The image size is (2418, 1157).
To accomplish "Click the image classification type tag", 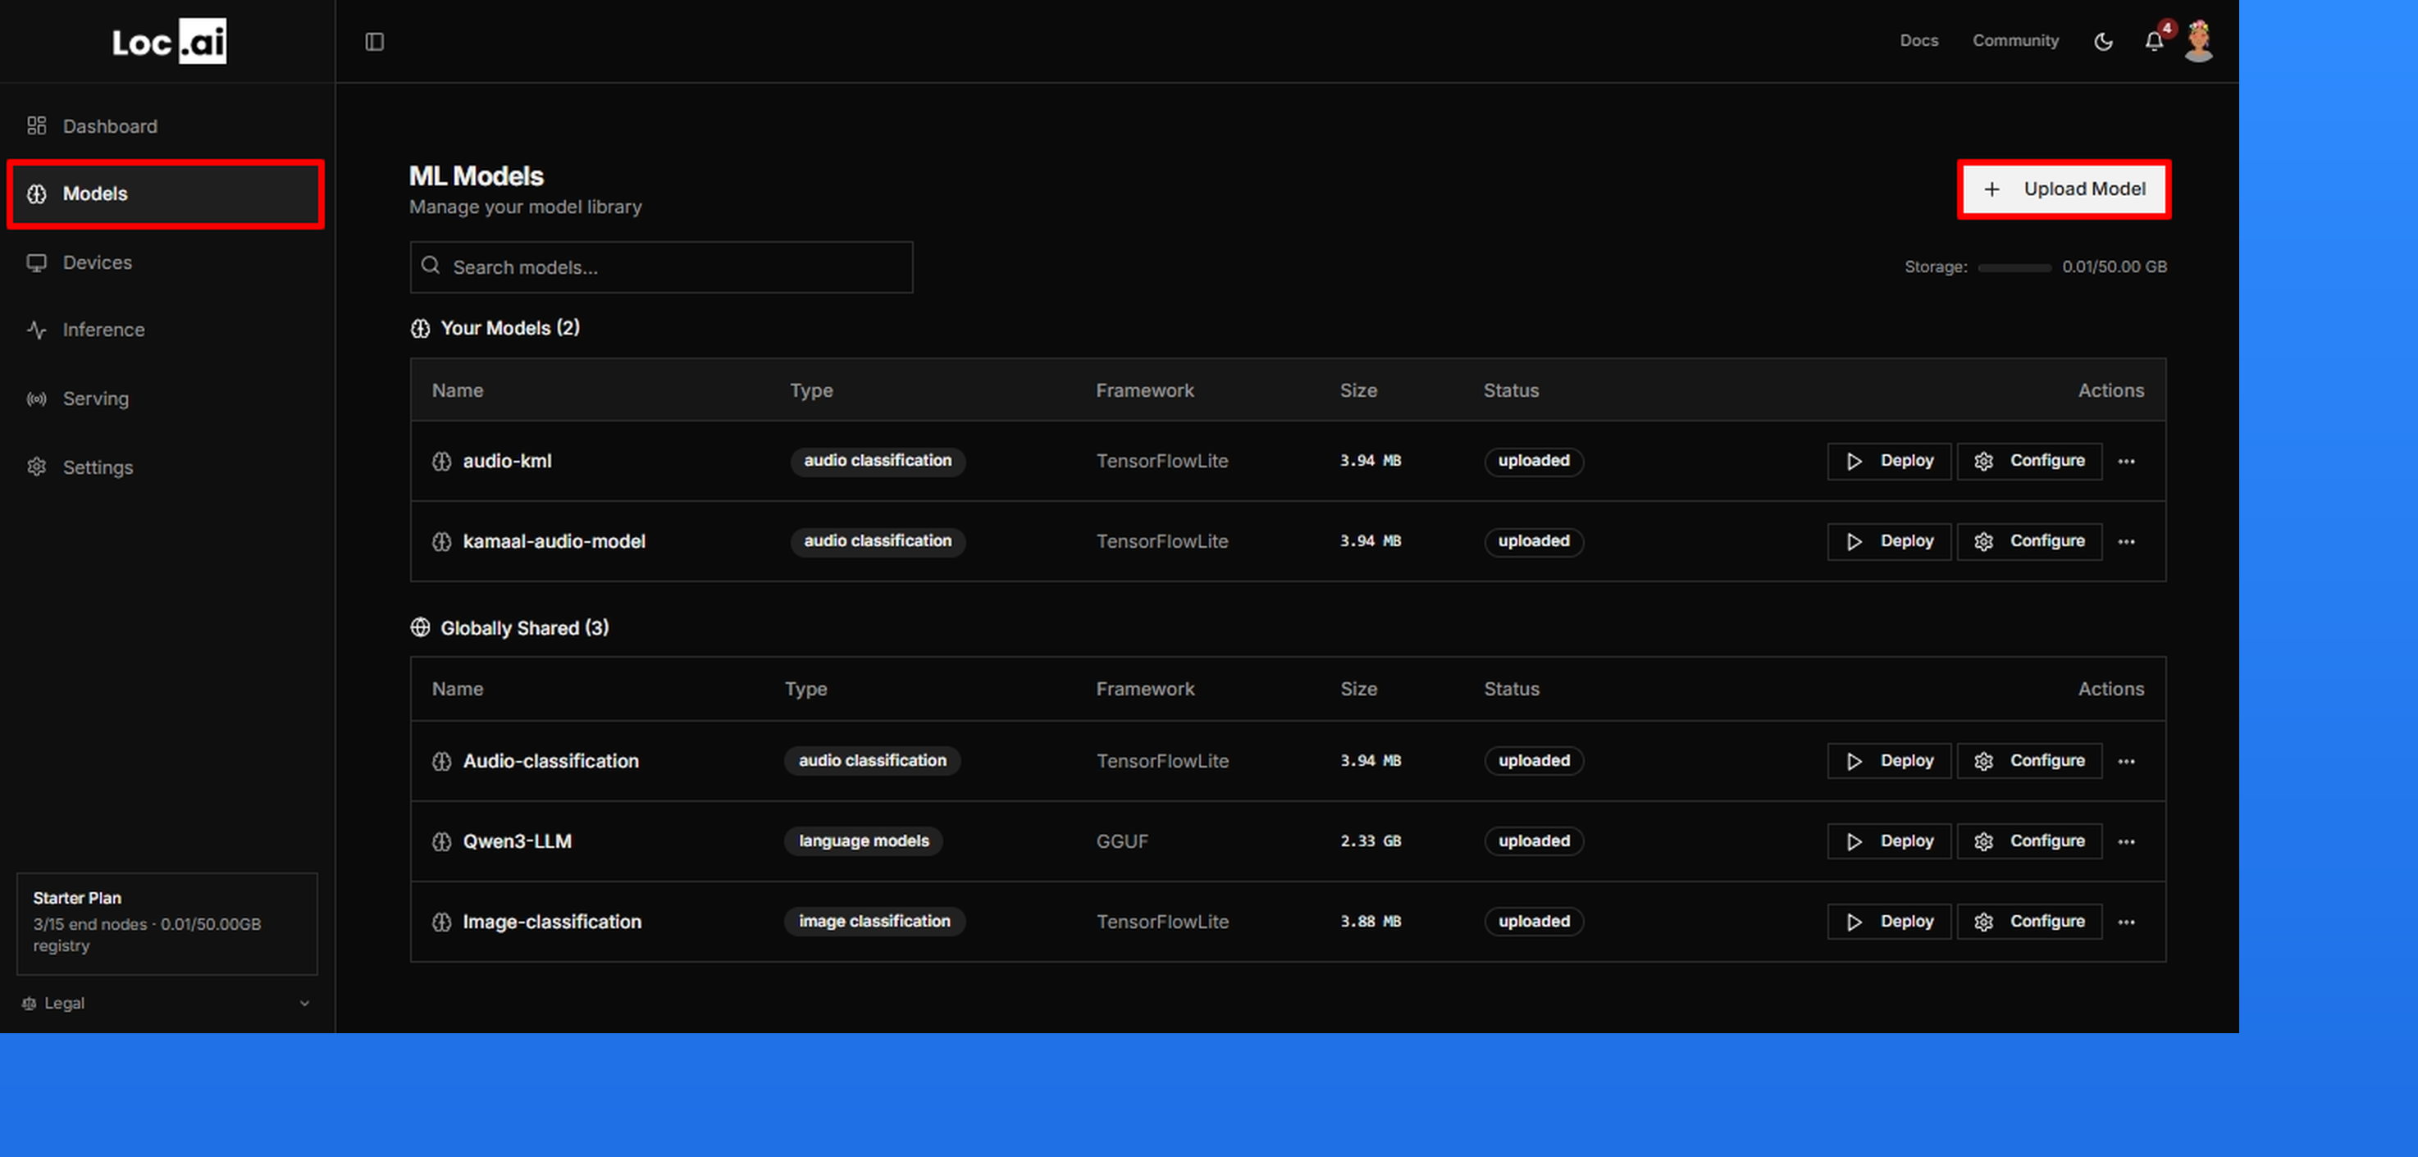I will tap(874, 922).
